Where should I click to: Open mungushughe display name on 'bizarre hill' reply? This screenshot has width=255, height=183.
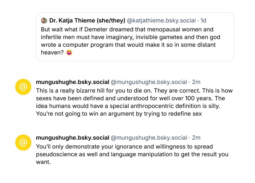point(72,82)
